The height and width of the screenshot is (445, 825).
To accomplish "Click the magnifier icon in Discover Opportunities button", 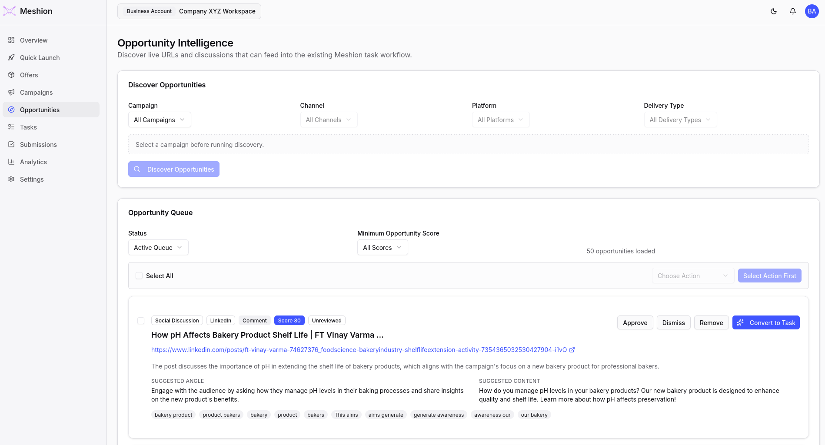I will click(137, 169).
